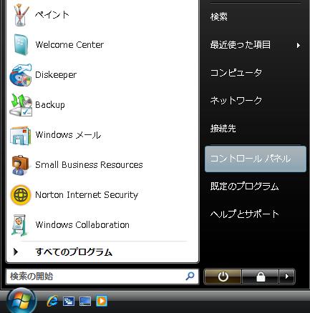Click the power button

pos(223,277)
